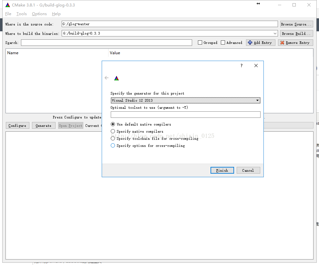
Task: Click the Open Project button
Action: [x=71, y=126]
